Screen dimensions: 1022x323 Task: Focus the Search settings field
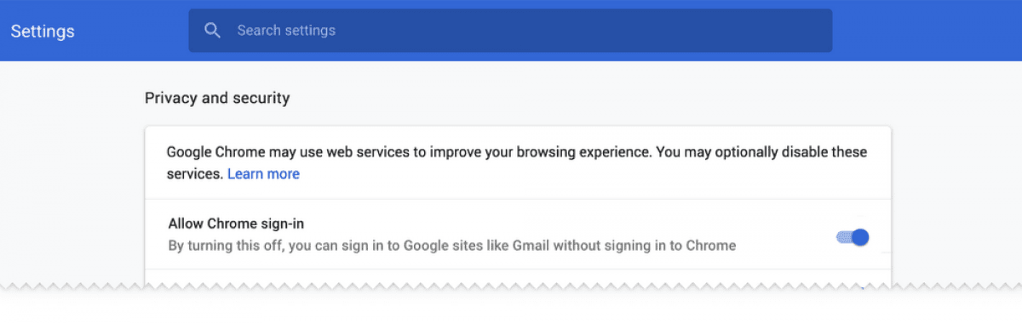click(510, 31)
